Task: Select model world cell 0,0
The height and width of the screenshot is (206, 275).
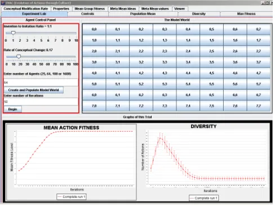Action: [x=94, y=29]
